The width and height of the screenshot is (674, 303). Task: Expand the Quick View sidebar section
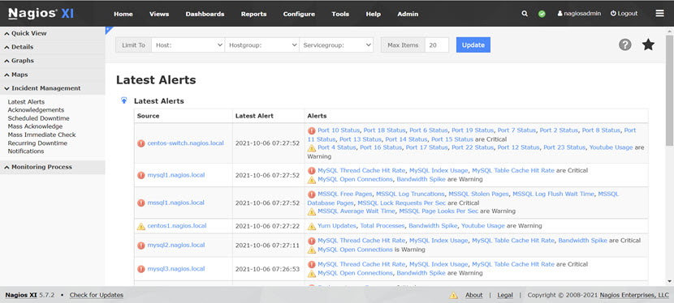pos(53,33)
